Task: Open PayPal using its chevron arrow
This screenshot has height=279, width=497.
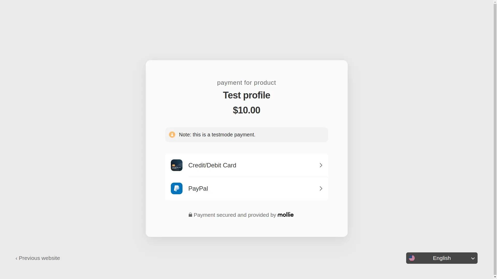Action: (321, 189)
